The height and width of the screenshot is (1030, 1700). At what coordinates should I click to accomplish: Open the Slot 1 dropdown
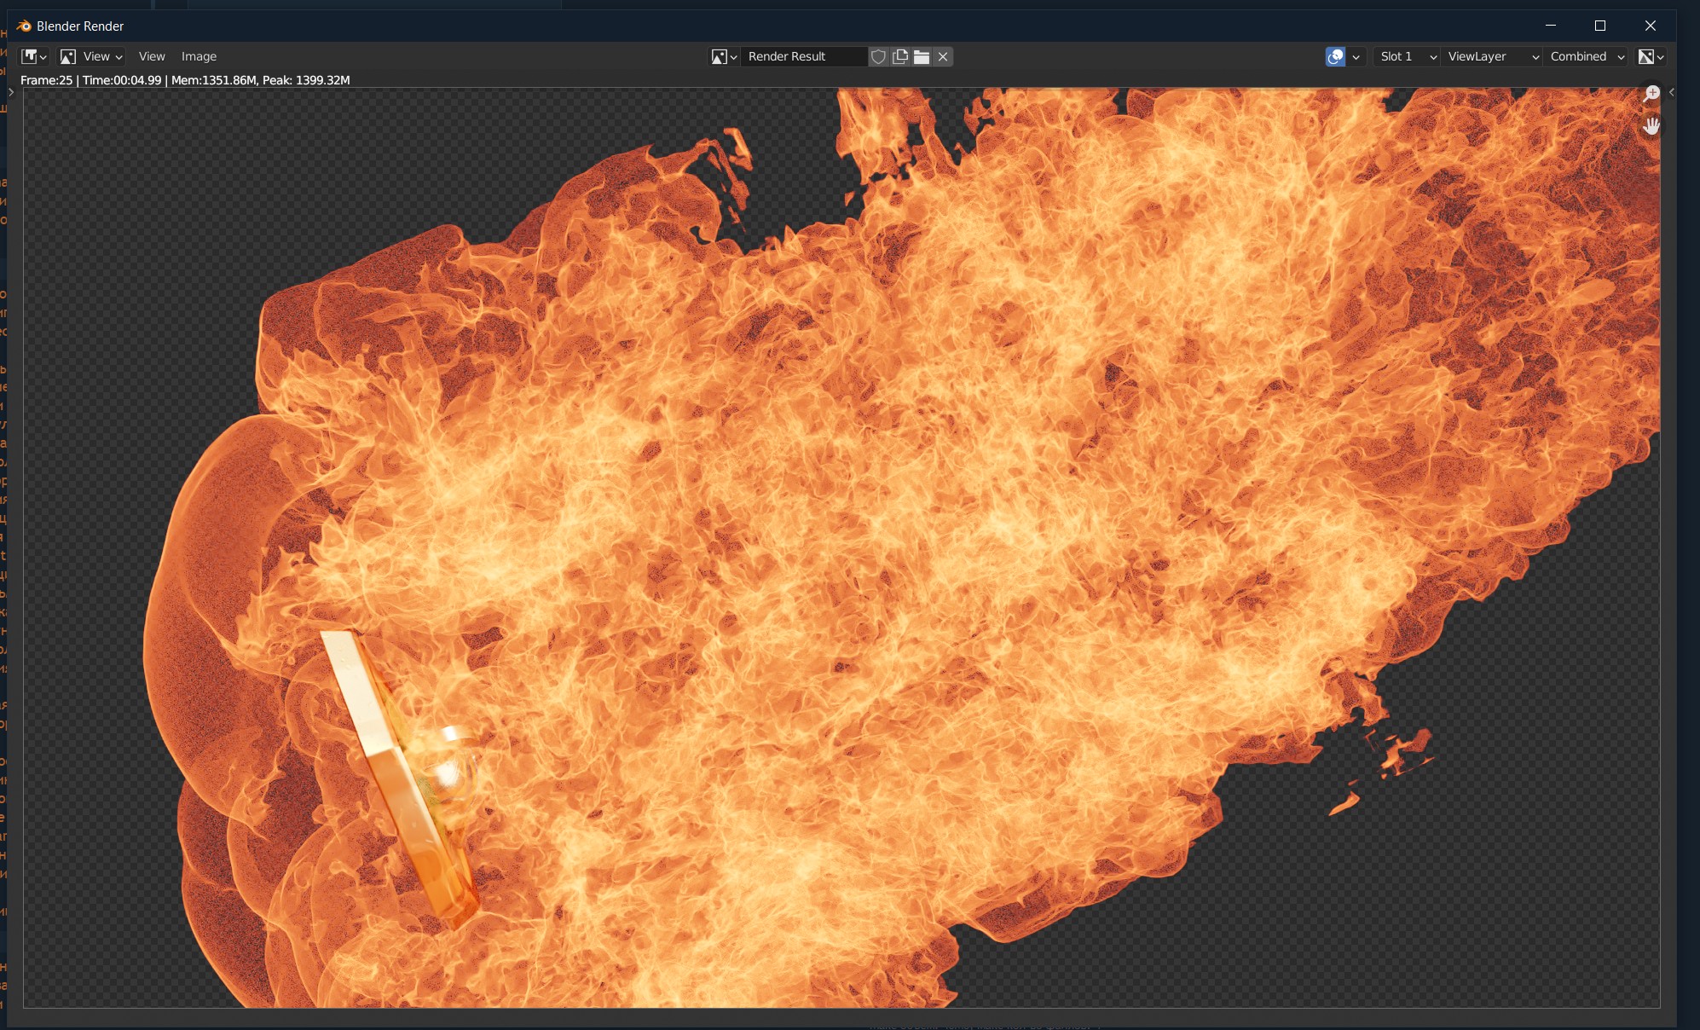(1408, 56)
